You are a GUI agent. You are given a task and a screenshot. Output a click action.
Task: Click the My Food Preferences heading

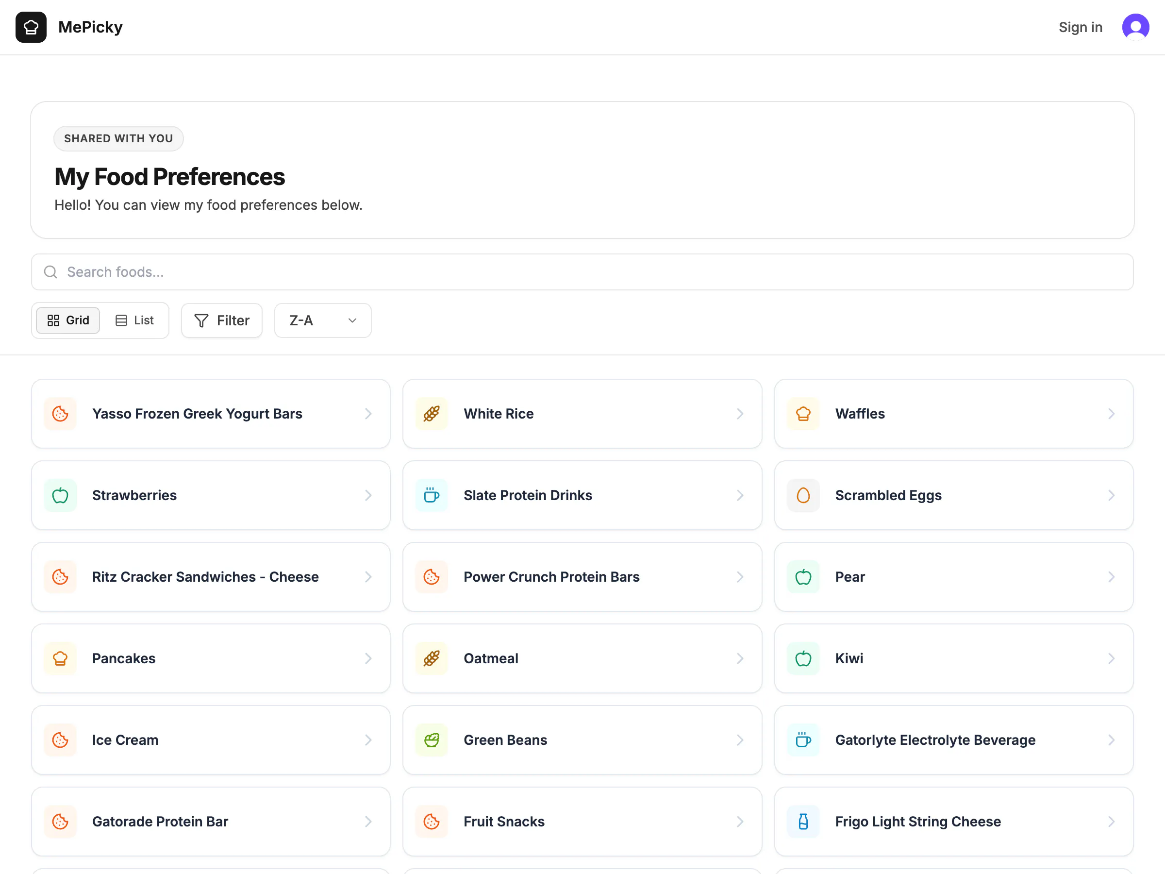click(169, 177)
